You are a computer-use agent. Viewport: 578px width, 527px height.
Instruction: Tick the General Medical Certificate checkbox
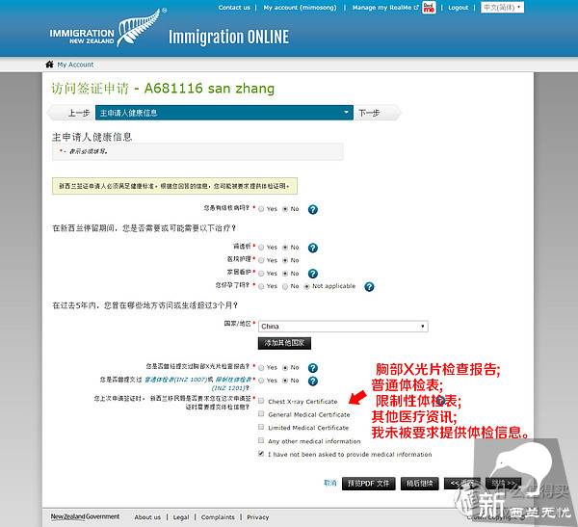[261, 413]
